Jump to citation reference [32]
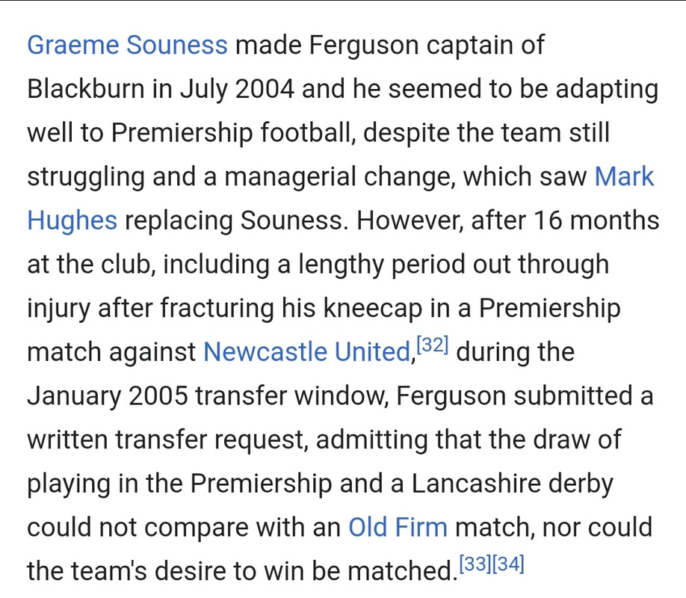 tap(432, 345)
